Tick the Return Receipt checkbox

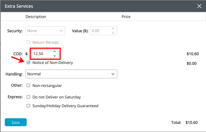pyautogui.click(x=28, y=42)
